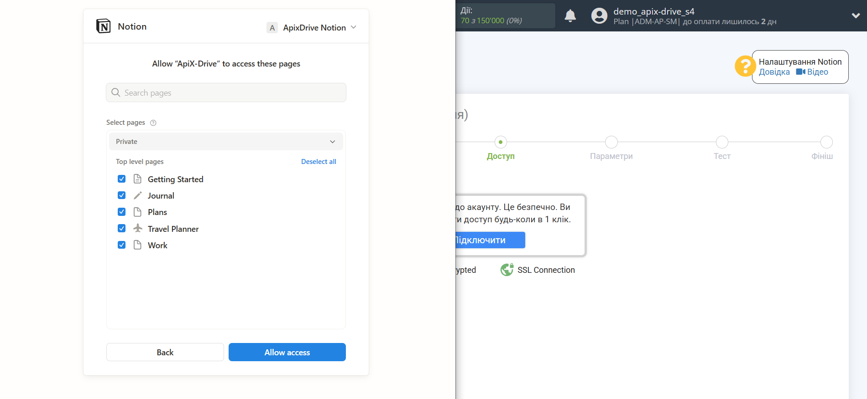
Task: Click the Plans page name
Action: [157, 212]
